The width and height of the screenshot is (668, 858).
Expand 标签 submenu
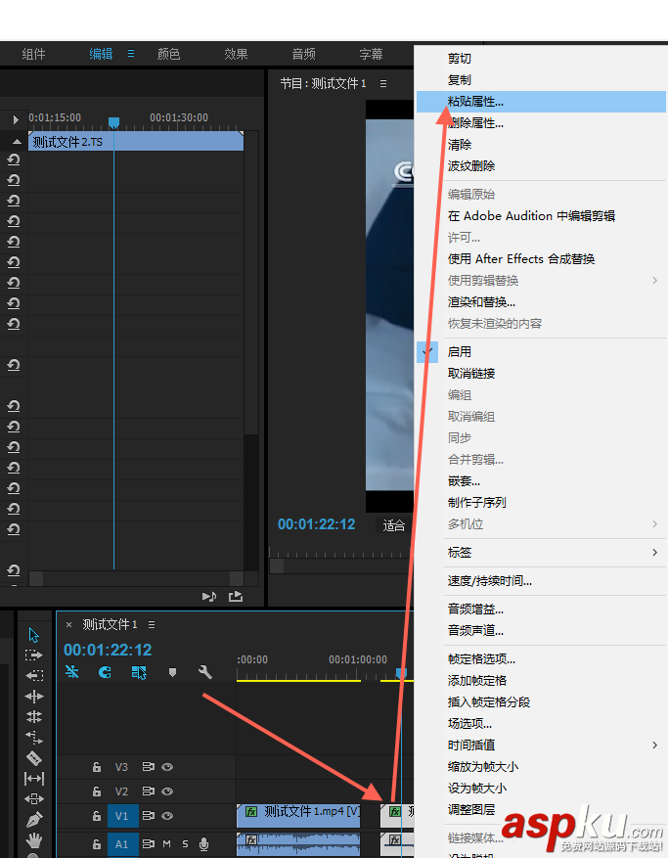[541, 553]
